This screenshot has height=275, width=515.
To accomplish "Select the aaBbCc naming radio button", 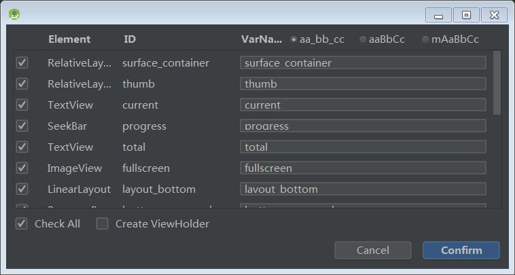I will click(x=363, y=39).
